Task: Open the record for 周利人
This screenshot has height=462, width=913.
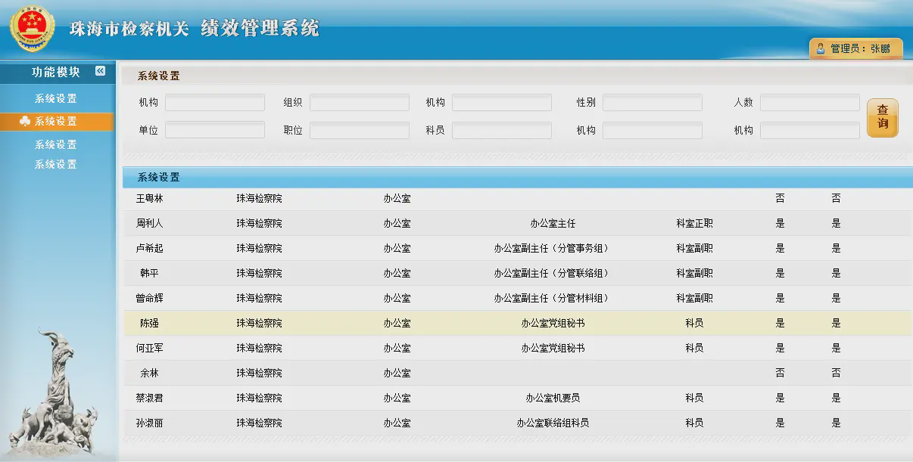Action: (149, 223)
